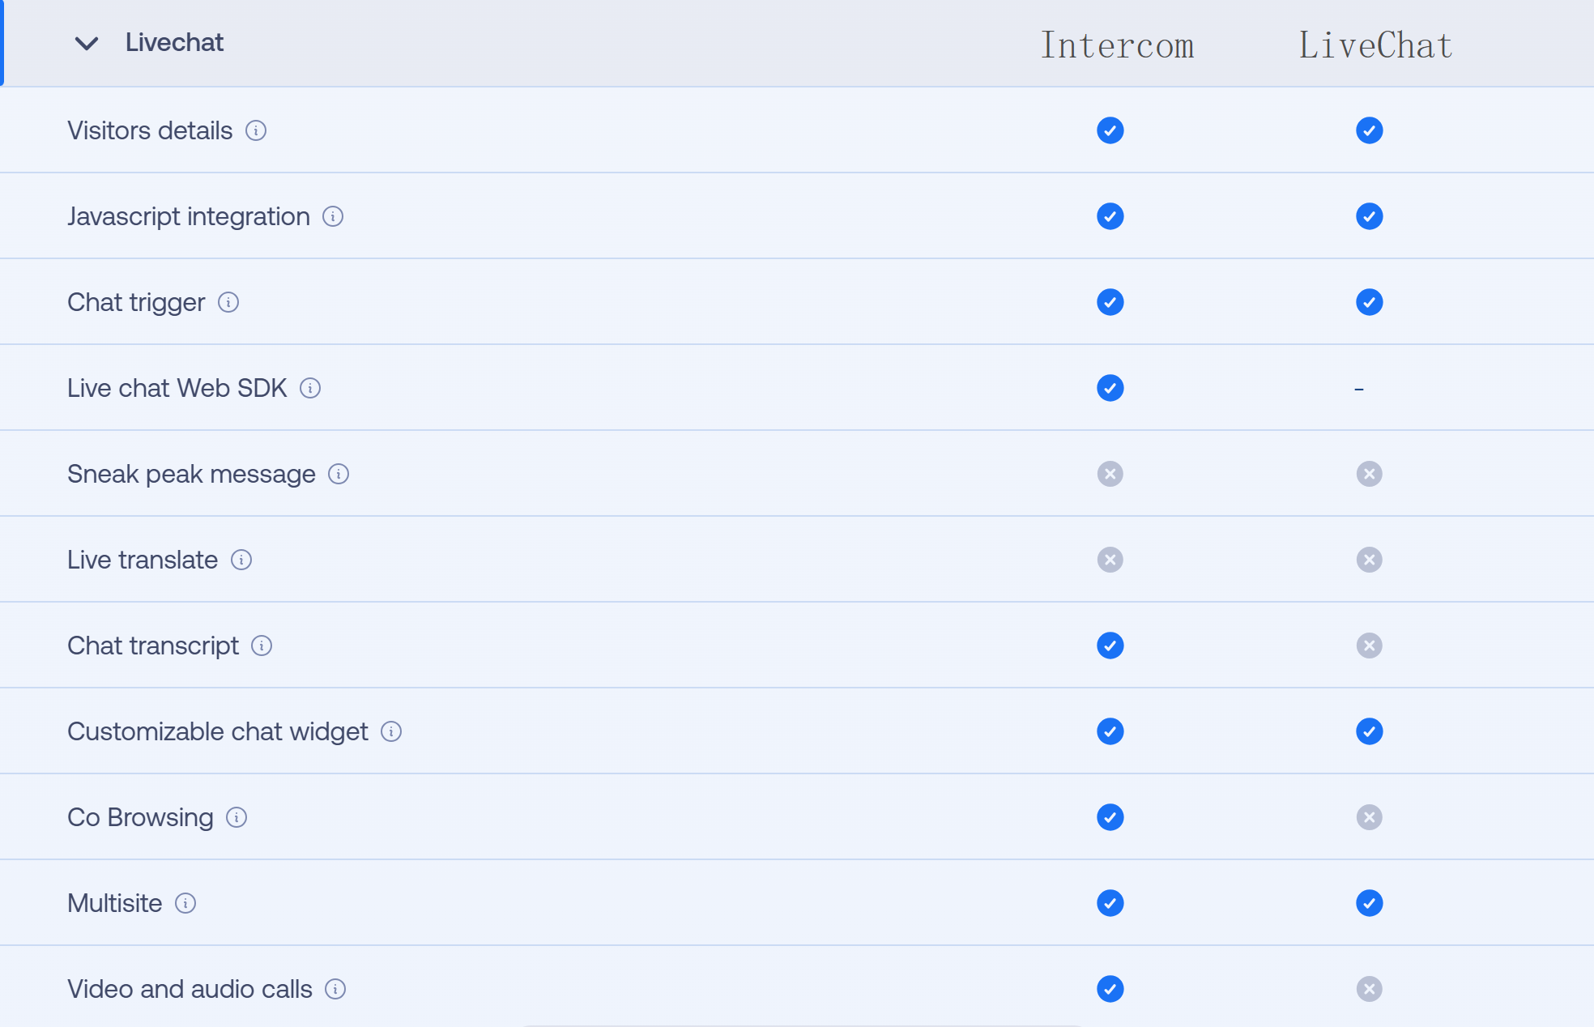This screenshot has height=1027, width=1594.
Task: Select the Co Browsing feature label
Action: tap(140, 817)
